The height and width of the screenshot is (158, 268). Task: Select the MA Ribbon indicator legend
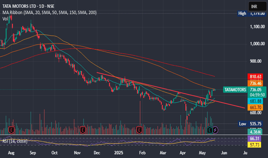pyautogui.click(x=49, y=13)
